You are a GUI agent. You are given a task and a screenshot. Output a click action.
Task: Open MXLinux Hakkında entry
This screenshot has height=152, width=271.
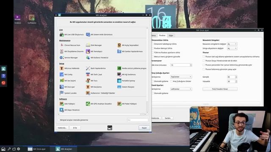click(69, 68)
